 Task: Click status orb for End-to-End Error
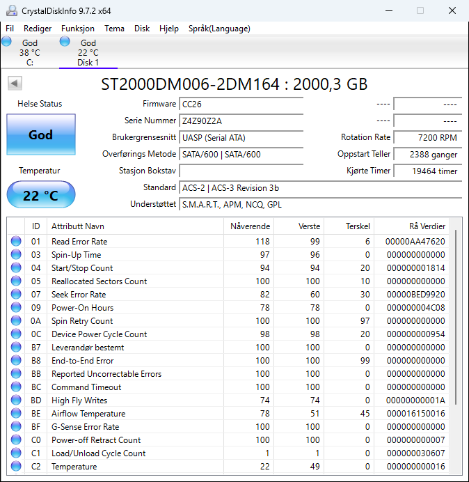[16, 360]
